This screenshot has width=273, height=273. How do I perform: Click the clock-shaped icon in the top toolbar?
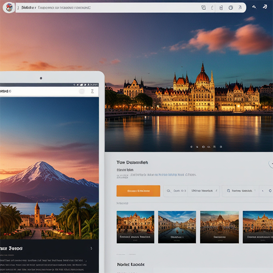coord(231,7)
